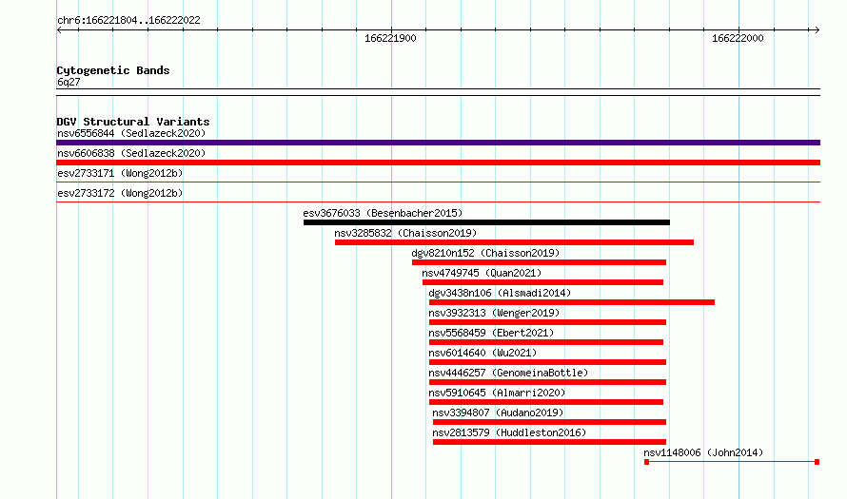Screen dimensions: 847x499
Task: Open nsv5910645 (Almarri2020) variant label
Action: coord(497,393)
